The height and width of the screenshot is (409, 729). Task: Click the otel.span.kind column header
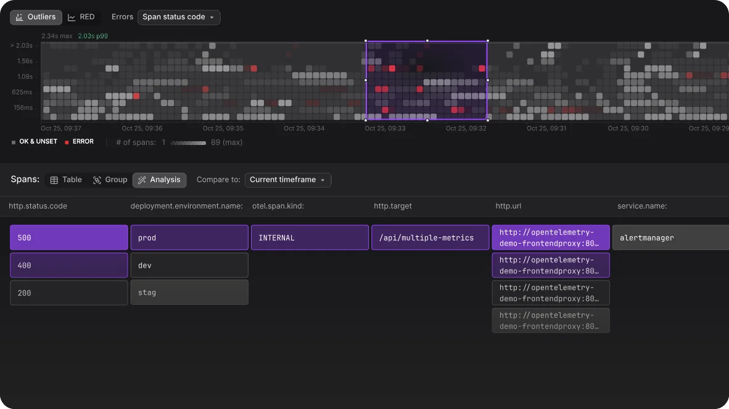pos(278,206)
